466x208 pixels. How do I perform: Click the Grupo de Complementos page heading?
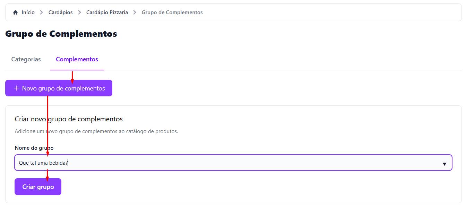(61, 34)
